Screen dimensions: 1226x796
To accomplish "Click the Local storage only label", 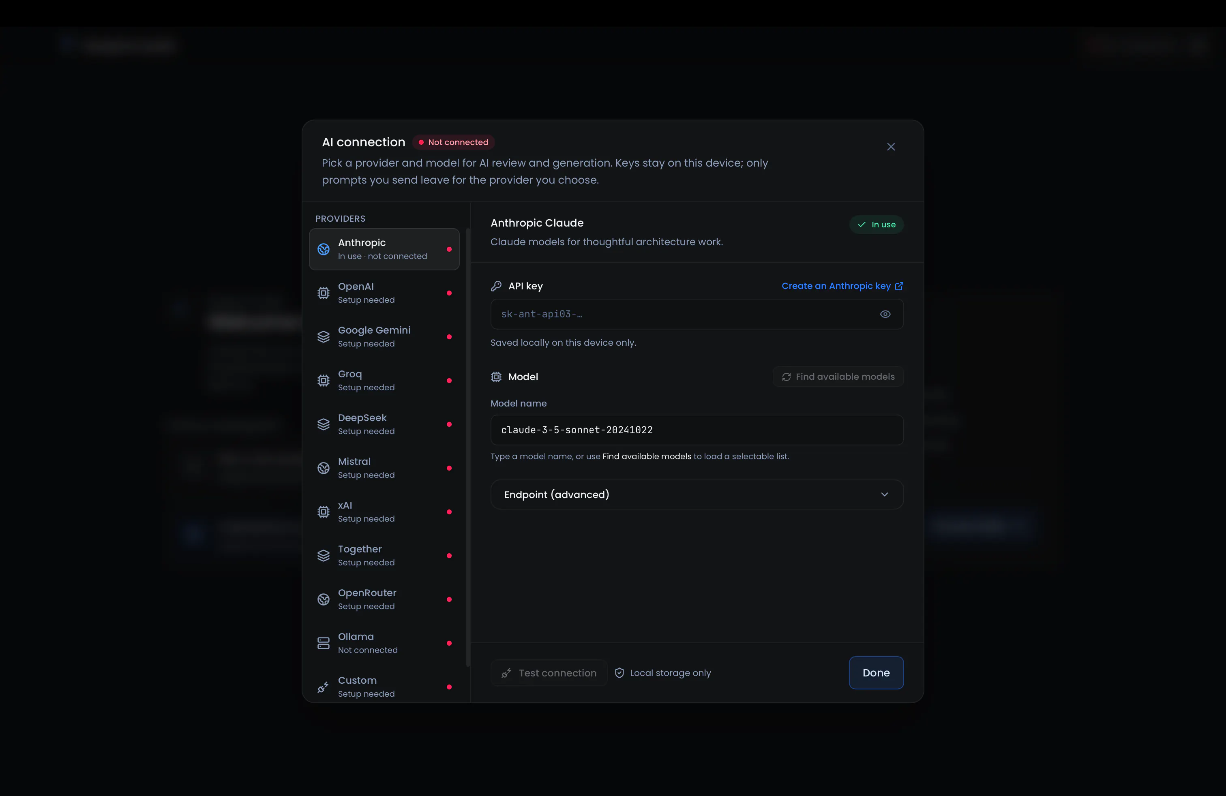I will click(670, 673).
